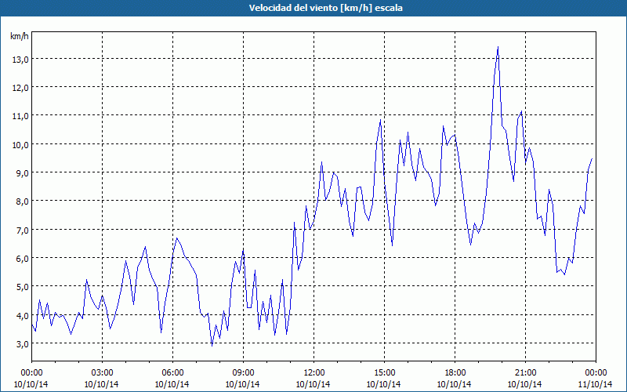The image size is (627, 392).
Task: Click the 06:00 time axis label
Action: pyautogui.click(x=172, y=372)
